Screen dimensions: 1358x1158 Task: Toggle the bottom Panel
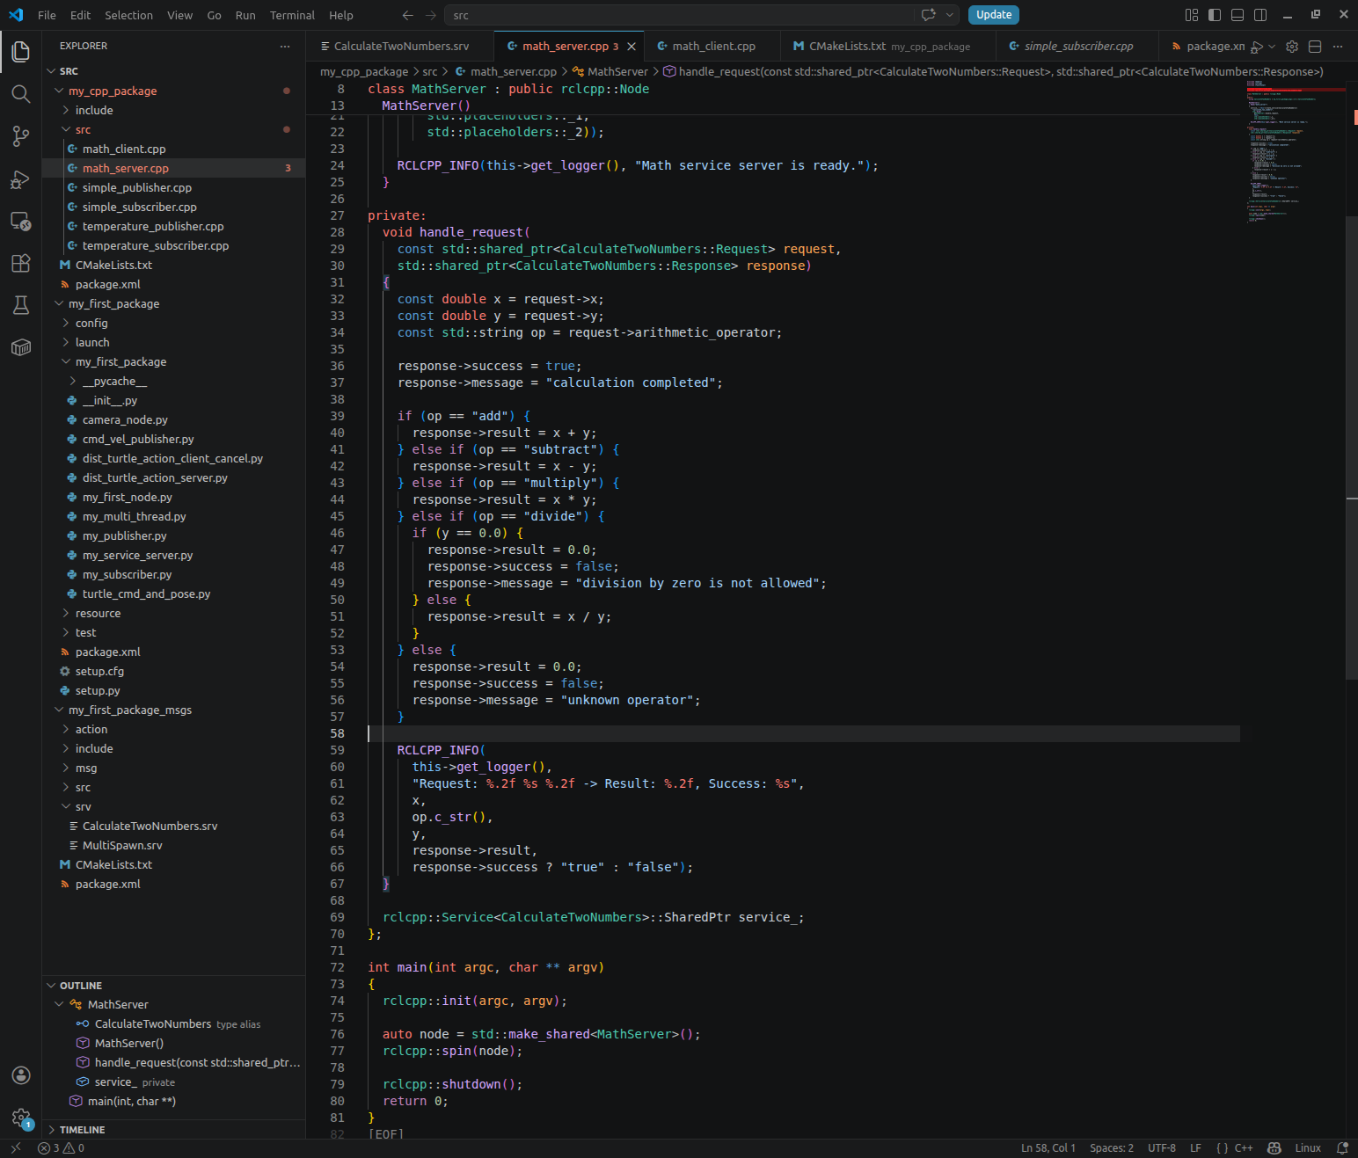pos(1238,15)
